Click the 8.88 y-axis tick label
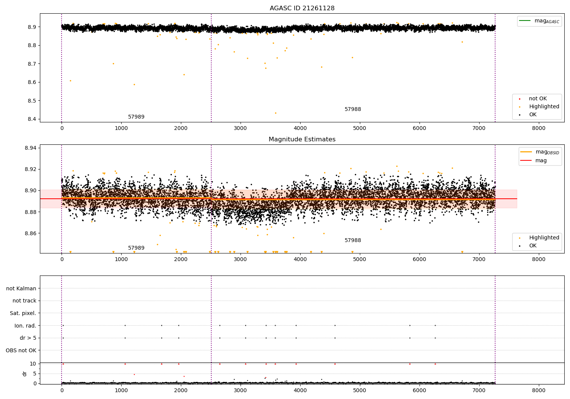 point(30,212)
